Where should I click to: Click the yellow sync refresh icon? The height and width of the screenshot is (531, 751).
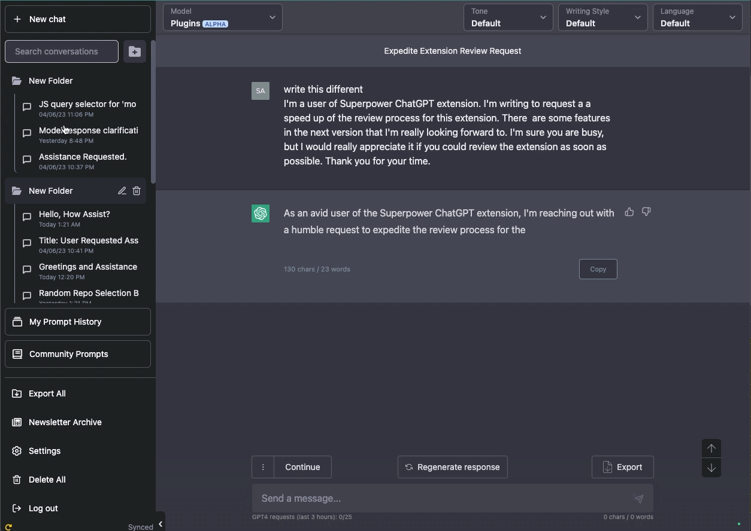8,527
